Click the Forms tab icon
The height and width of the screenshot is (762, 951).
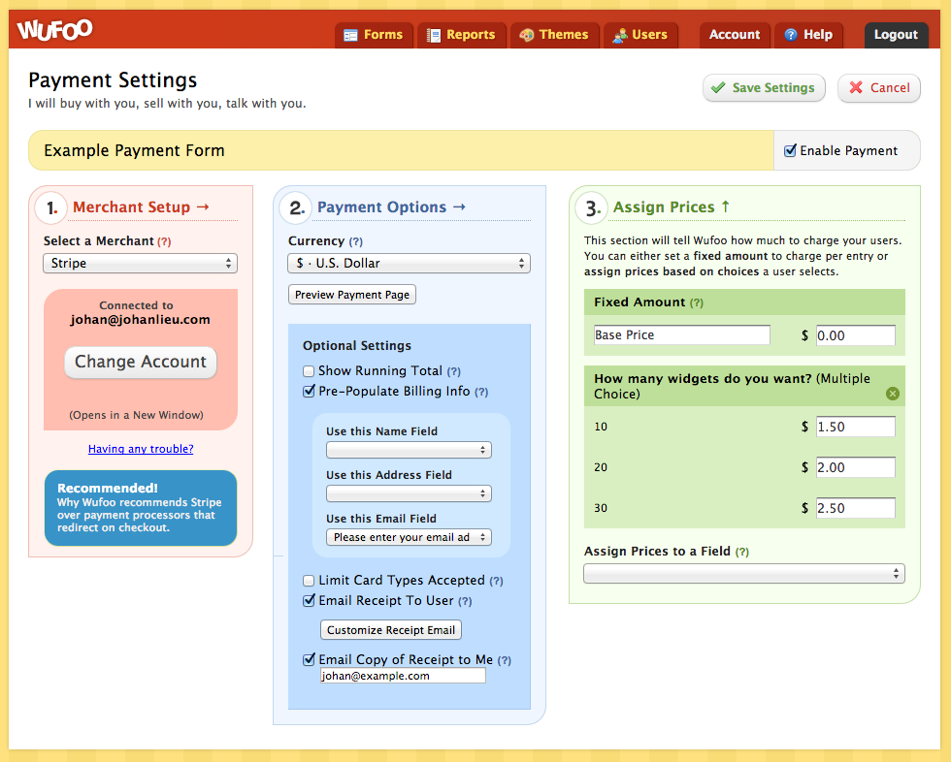tap(350, 35)
